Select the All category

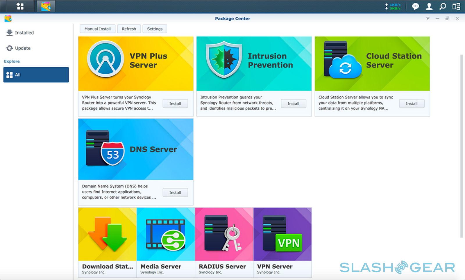(x=36, y=75)
